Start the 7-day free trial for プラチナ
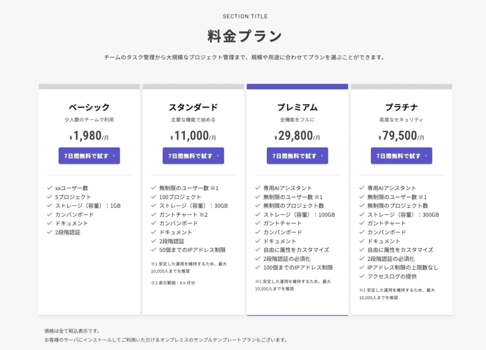 coord(402,156)
